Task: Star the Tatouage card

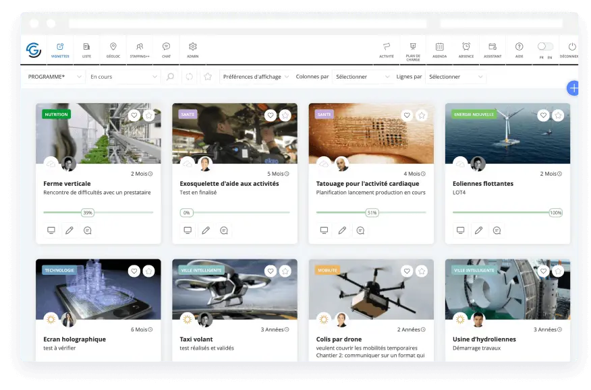Action: point(422,115)
